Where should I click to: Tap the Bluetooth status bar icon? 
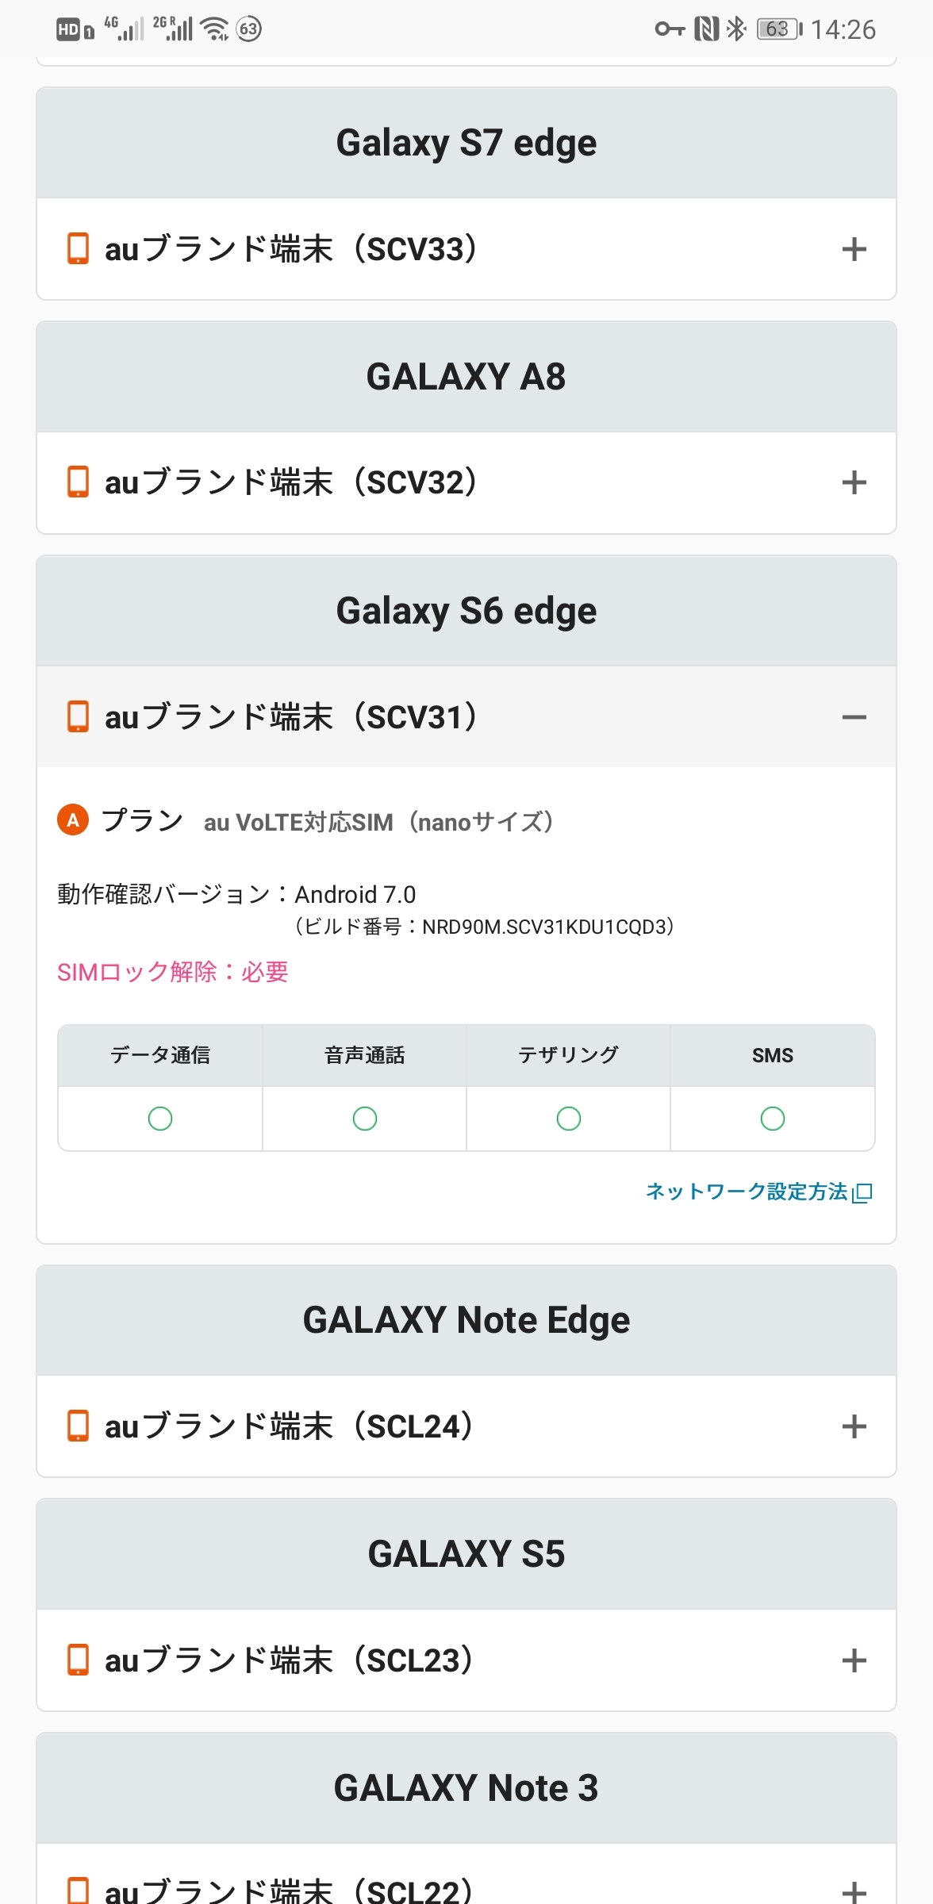point(736,29)
